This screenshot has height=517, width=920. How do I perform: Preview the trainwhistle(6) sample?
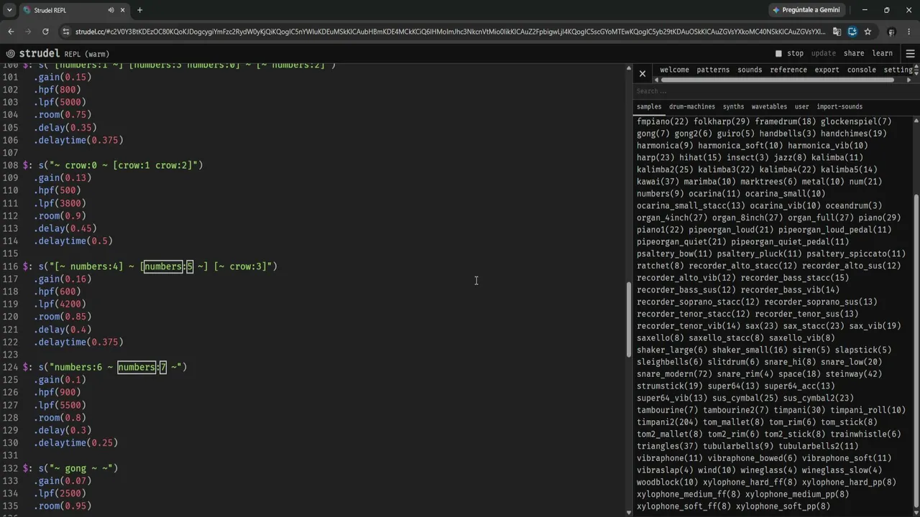click(x=865, y=434)
